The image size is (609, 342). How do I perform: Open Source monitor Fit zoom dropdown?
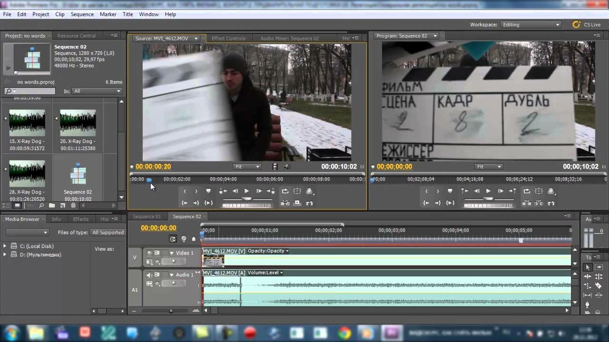[x=247, y=167]
